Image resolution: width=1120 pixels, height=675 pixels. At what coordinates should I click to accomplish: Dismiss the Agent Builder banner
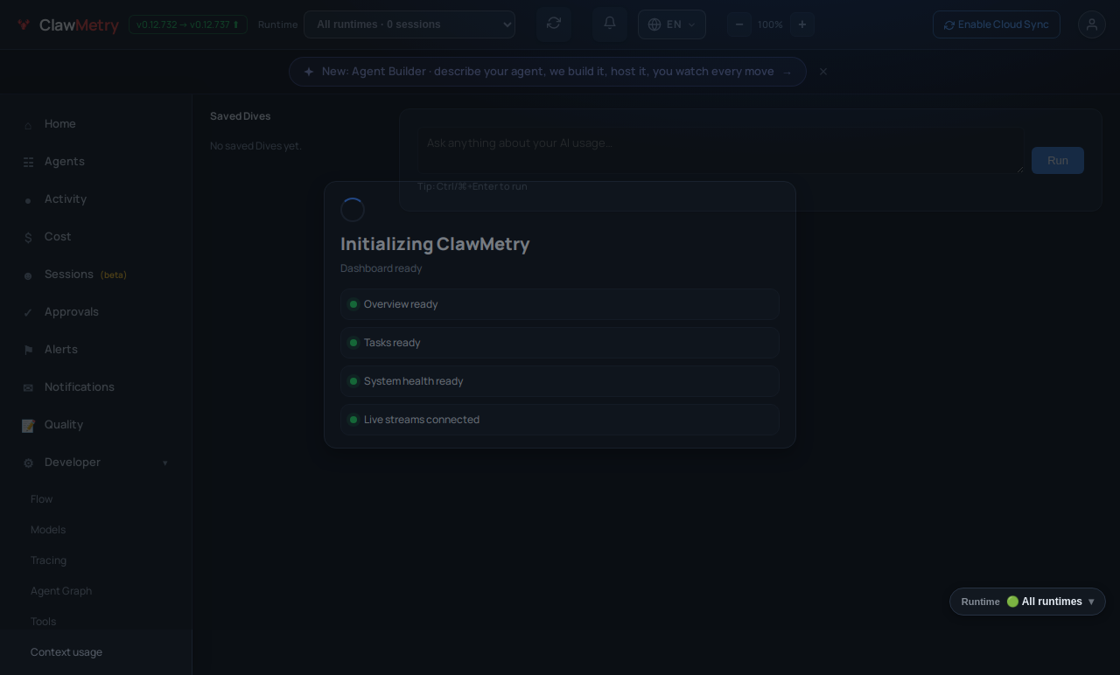(823, 72)
